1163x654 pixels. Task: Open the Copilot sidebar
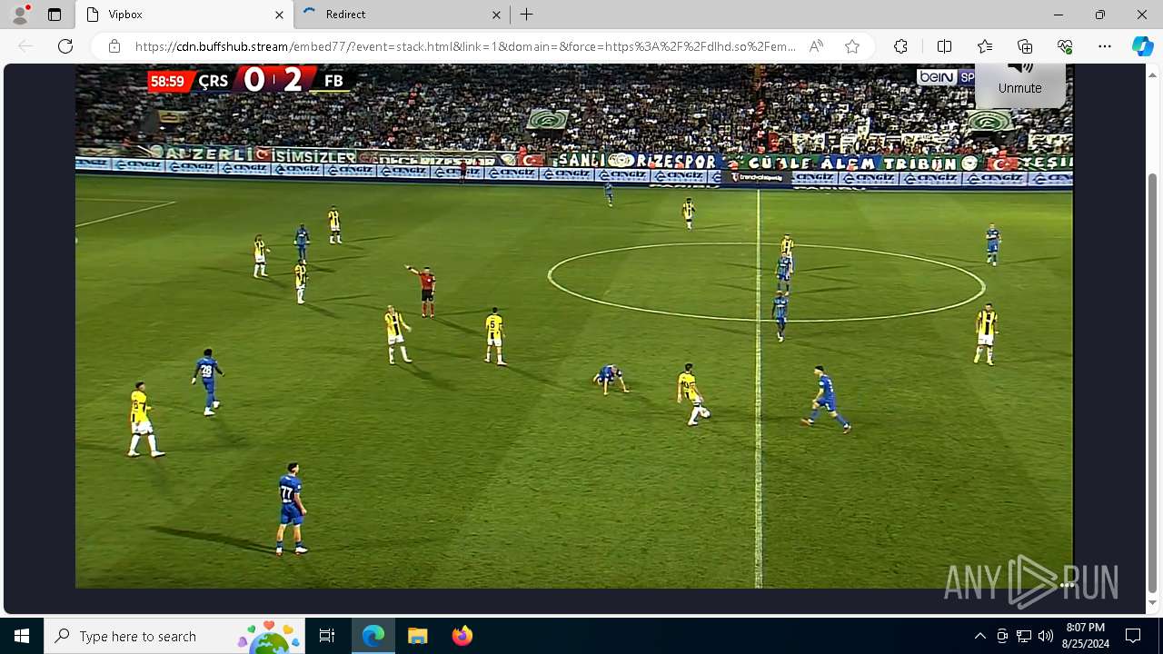click(x=1142, y=46)
